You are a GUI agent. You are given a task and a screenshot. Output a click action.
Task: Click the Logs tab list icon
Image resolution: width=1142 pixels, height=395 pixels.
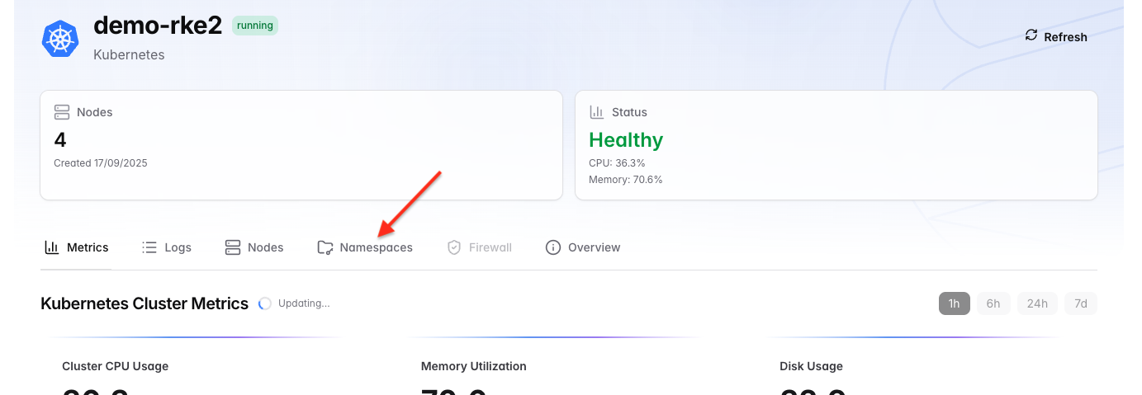pos(149,247)
